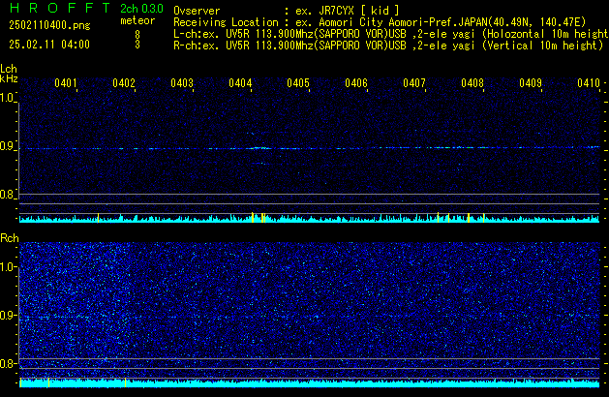
Task: Click the Lch 0.9 kHz axis label
Action: tap(7, 146)
